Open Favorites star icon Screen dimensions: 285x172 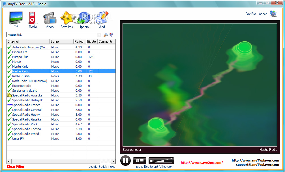coord(67,18)
